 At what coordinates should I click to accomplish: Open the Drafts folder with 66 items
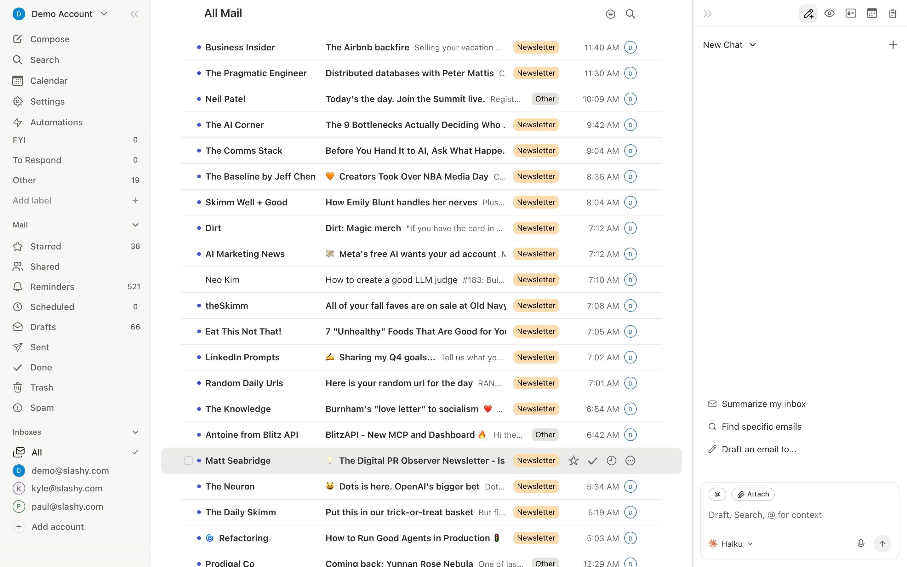pos(75,327)
